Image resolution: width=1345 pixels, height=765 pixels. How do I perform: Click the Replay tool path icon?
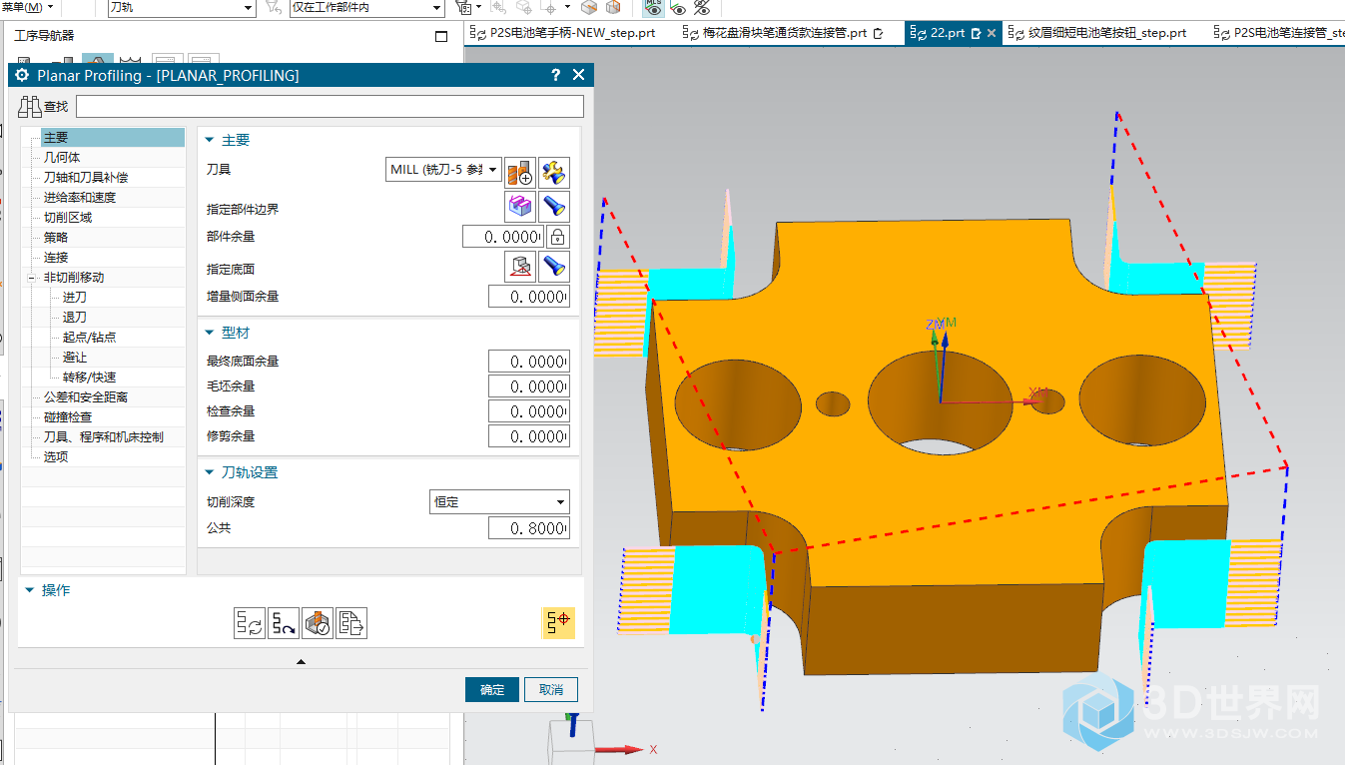pyautogui.click(x=284, y=623)
